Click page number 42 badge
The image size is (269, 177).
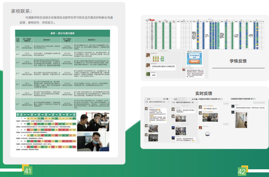coord(242,172)
